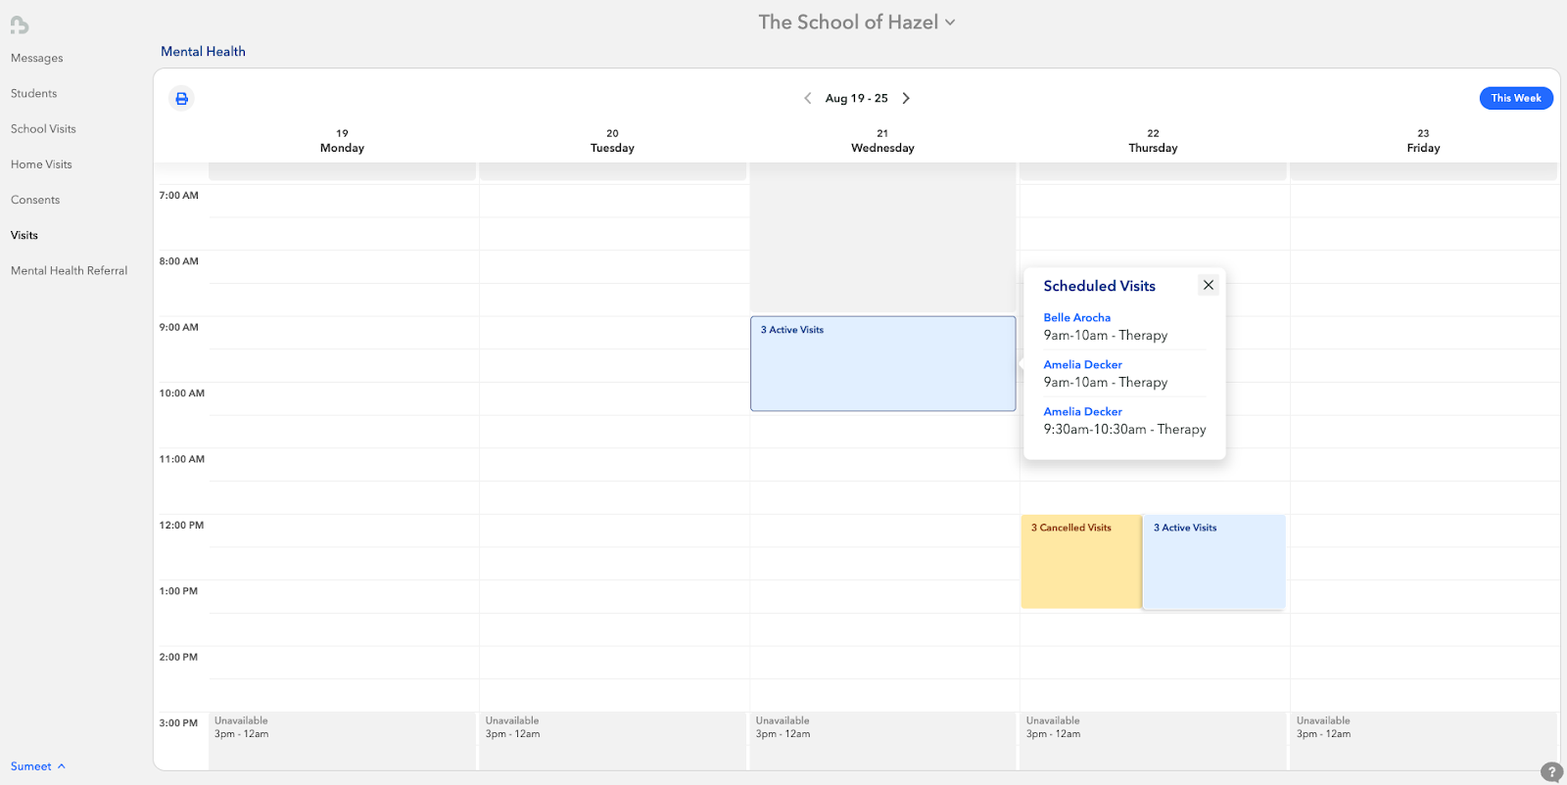1567x785 pixels.
Task: Click the Hazel logo icon
Action: coord(20,25)
